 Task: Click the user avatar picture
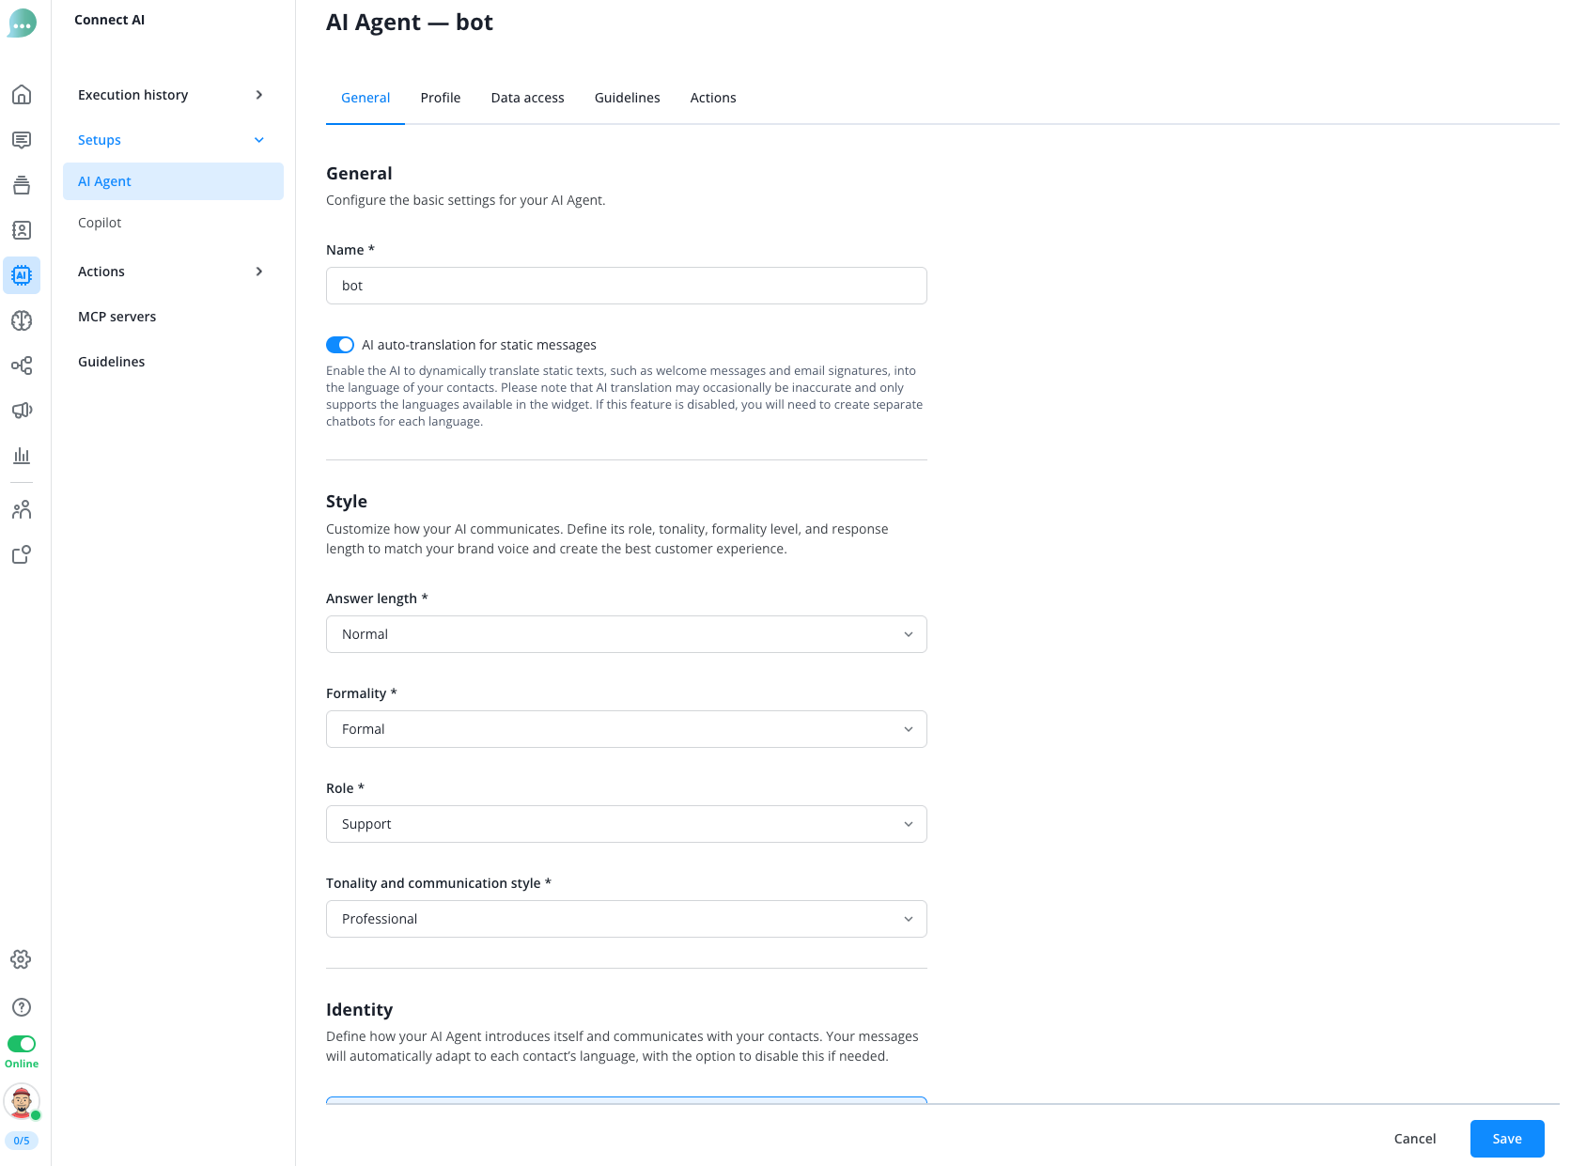coord(22,1101)
